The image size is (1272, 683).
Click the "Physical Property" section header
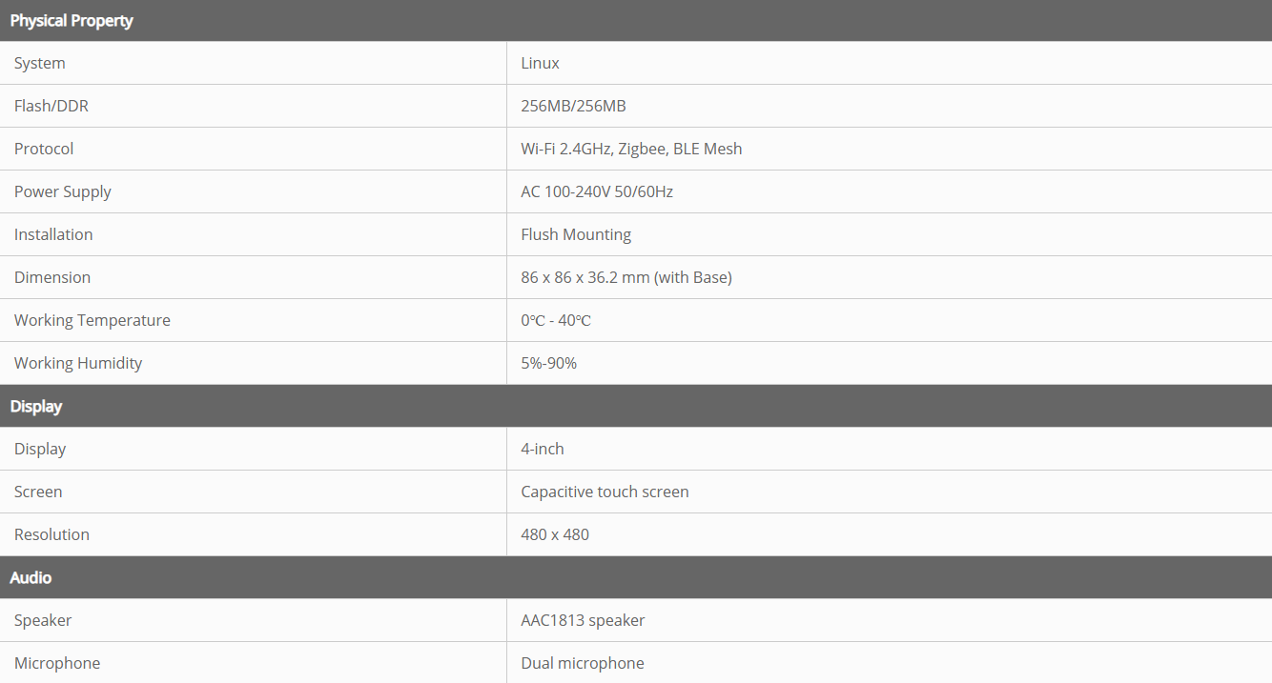click(72, 21)
